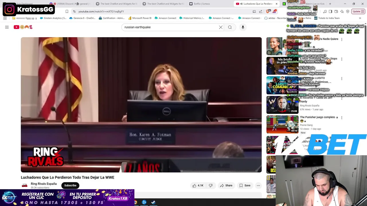Open Ring Rivals España channel avatar

25,185
